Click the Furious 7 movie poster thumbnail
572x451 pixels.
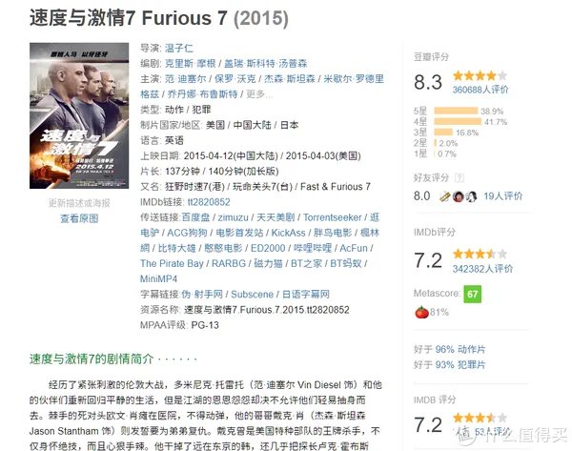[x=79, y=119]
